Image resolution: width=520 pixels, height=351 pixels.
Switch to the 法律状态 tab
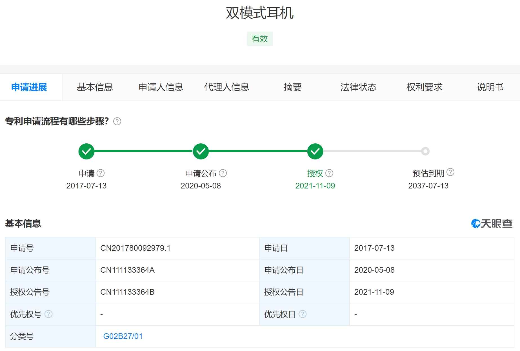pyautogui.click(x=358, y=87)
